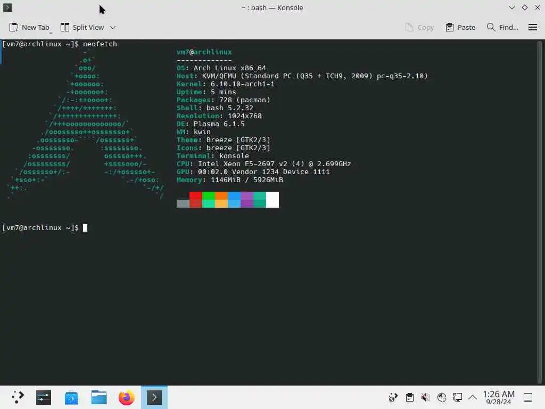
Task: Select the Konsole task in the taskbar
Action: point(154,397)
